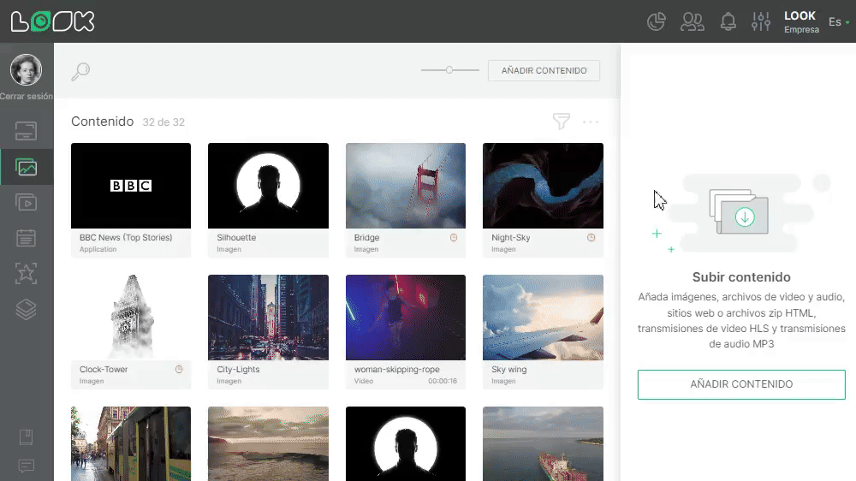Screen dimensions: 856x481
Task: Open the Content section in sidebar
Action: (x=27, y=167)
